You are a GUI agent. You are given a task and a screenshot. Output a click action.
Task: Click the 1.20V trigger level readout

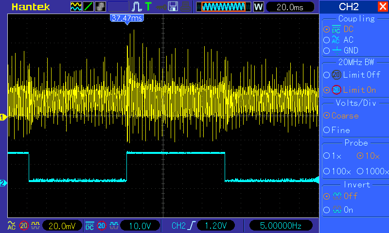pyautogui.click(x=216, y=226)
